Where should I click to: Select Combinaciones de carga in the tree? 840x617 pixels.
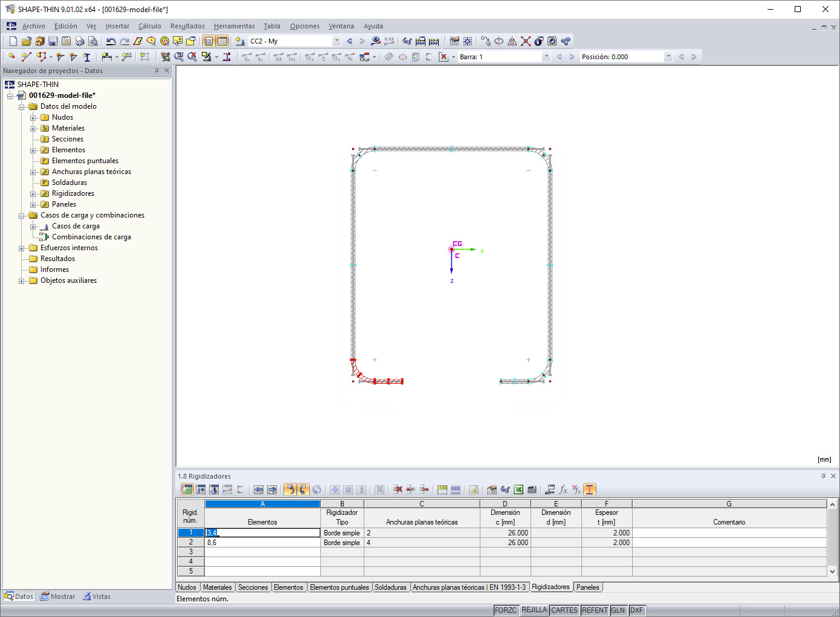coord(91,237)
